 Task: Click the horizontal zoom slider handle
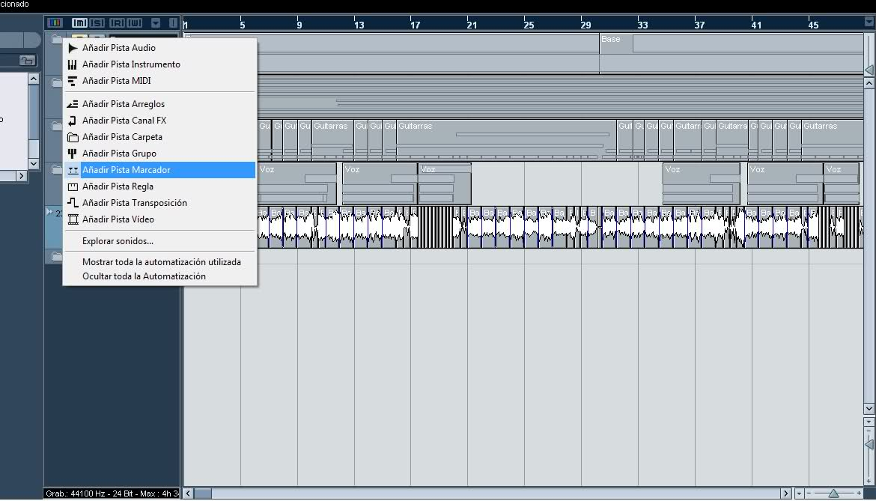click(x=833, y=494)
